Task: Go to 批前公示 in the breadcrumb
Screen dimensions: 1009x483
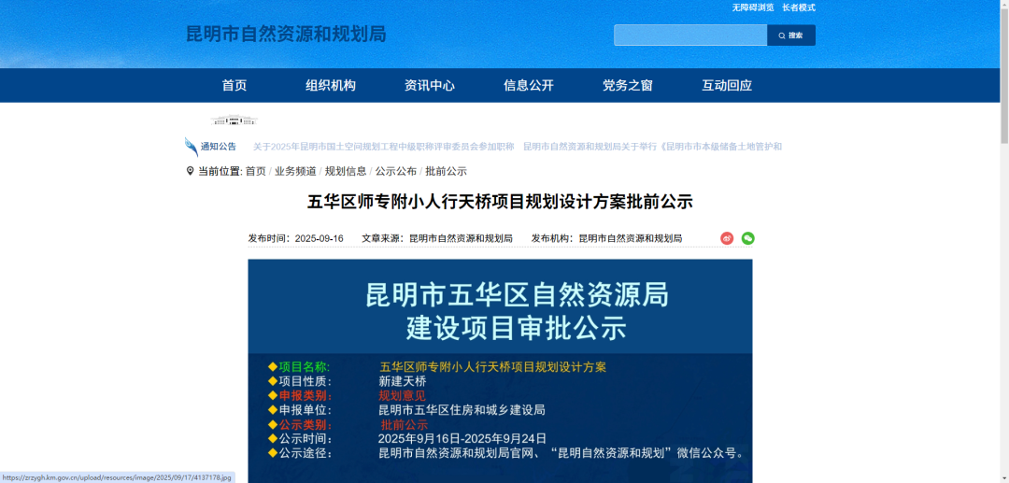Action: click(446, 171)
